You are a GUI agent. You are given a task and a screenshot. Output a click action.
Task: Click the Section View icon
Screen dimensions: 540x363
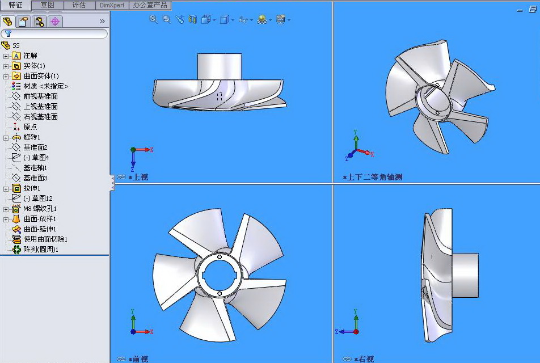click(192, 20)
